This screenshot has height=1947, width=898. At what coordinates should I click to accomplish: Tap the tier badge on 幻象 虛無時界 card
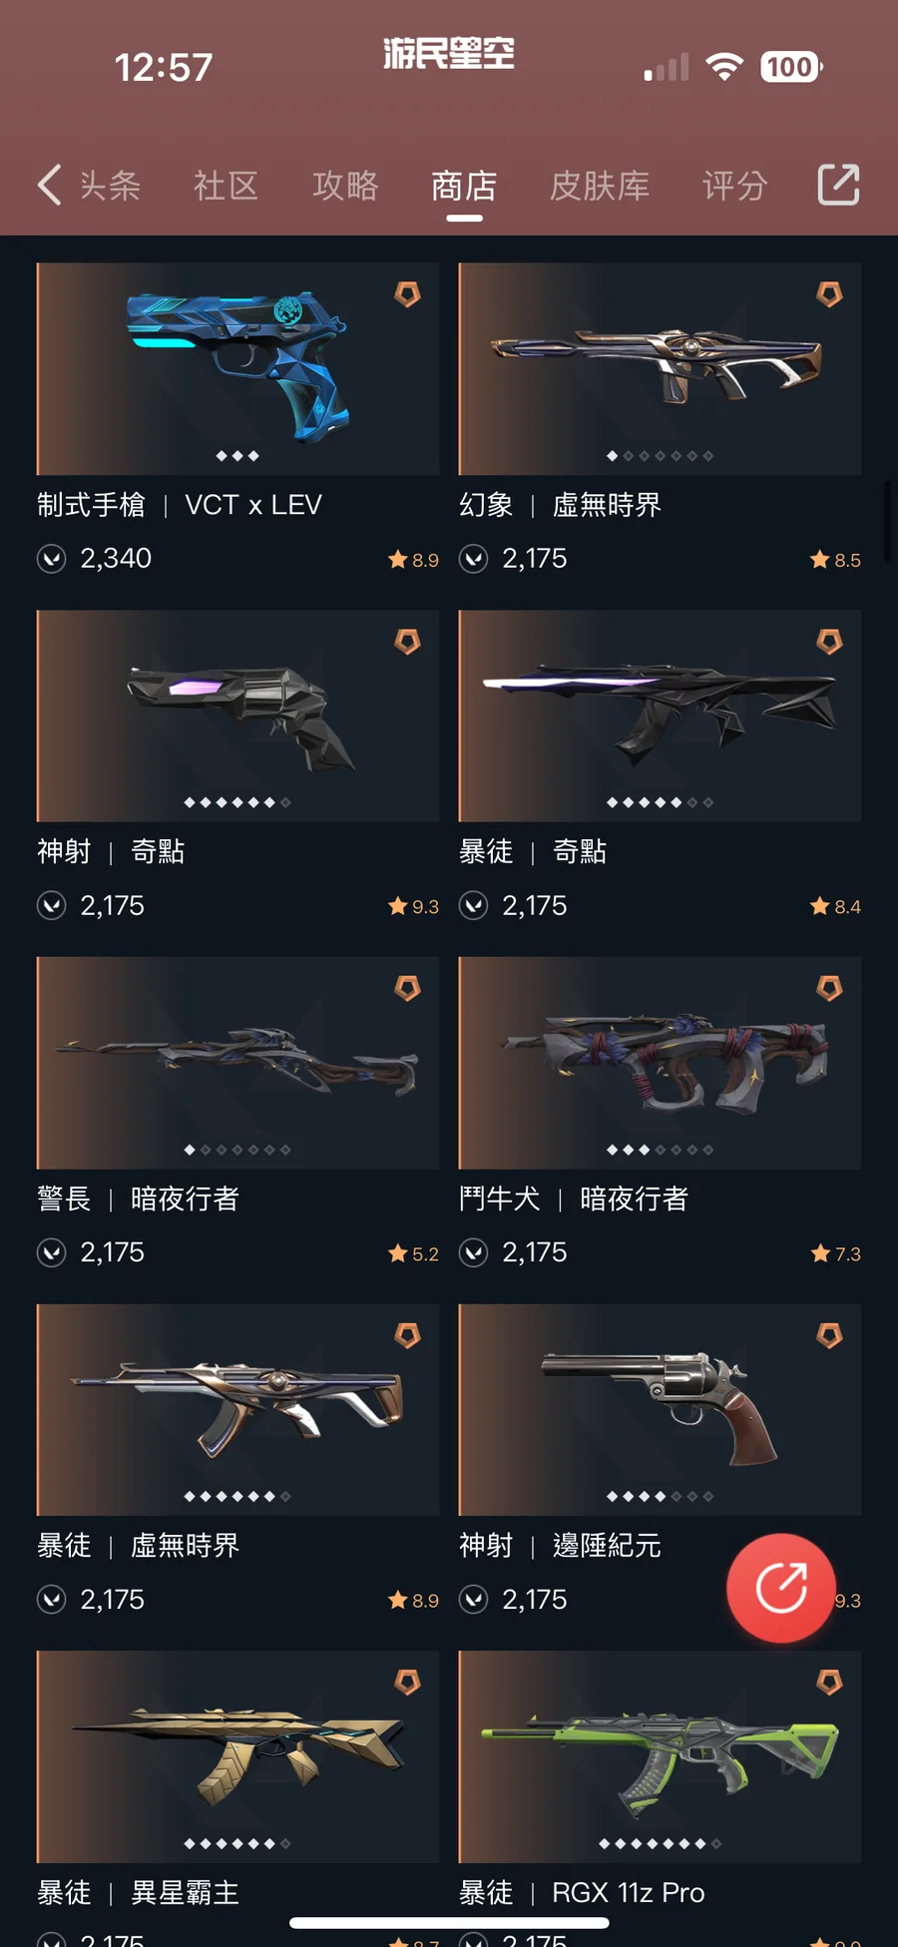[829, 294]
